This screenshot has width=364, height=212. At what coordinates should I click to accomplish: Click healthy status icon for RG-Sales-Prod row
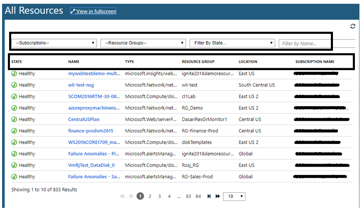tap(14, 177)
